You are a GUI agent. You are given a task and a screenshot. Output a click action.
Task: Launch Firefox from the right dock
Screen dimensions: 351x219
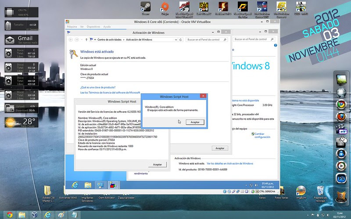click(341, 117)
